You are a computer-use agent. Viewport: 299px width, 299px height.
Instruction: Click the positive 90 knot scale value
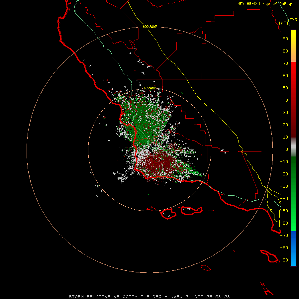click(285, 39)
